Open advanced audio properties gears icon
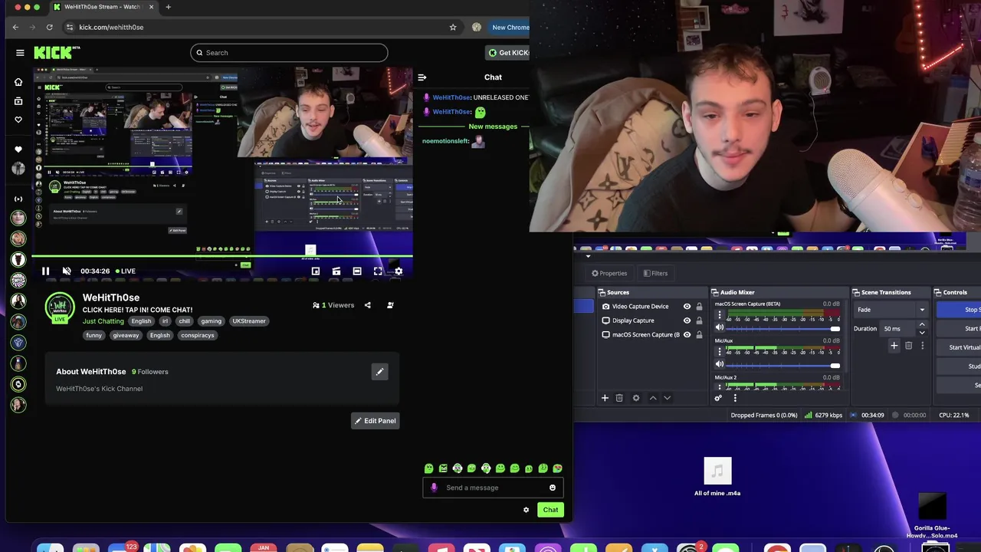 (718, 398)
